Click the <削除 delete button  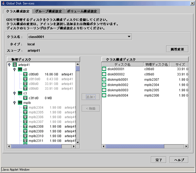coord(91,108)
